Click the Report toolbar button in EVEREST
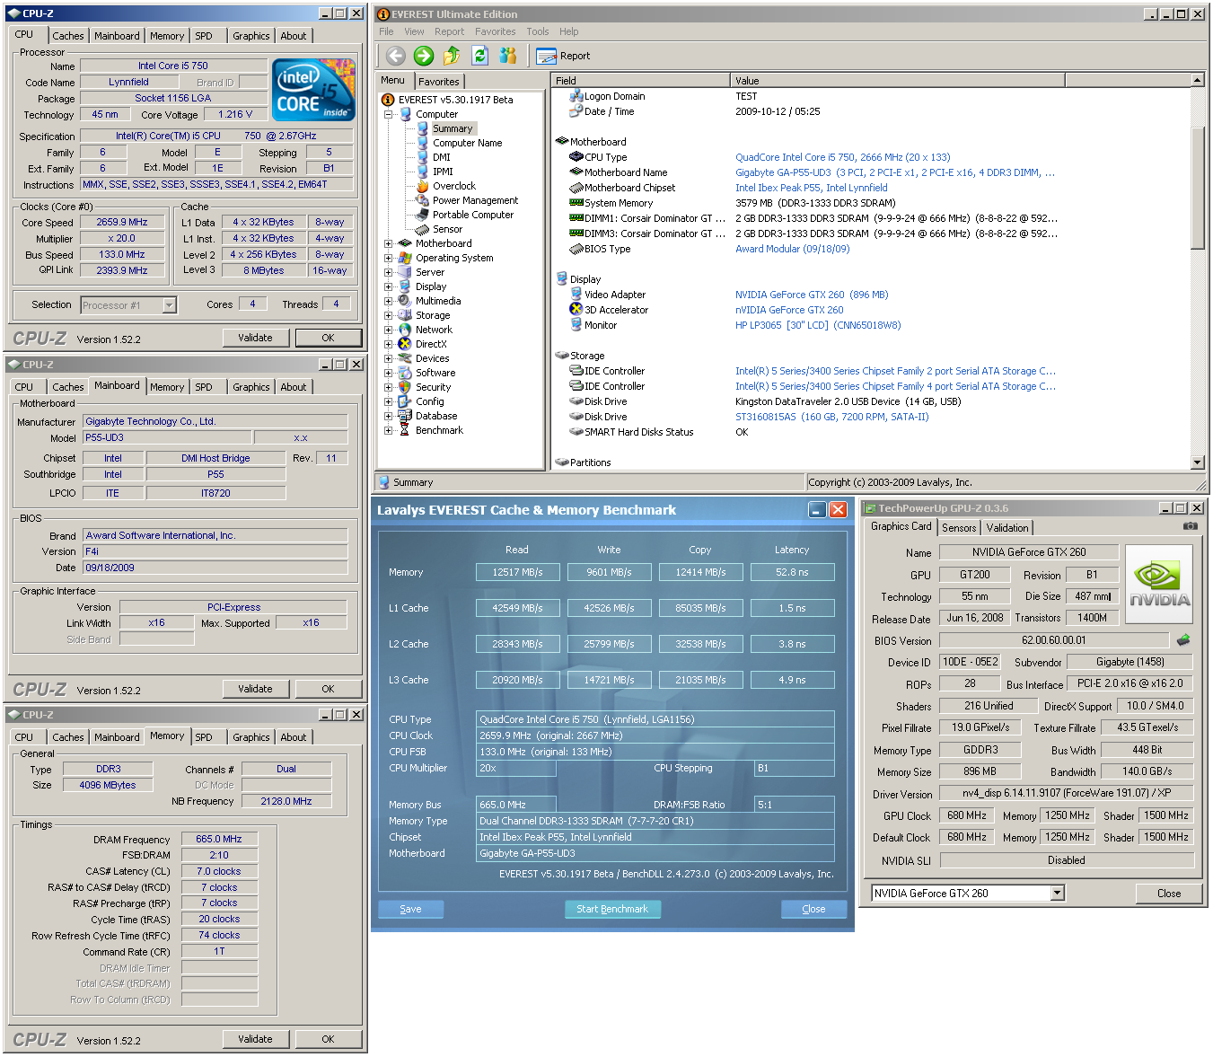The height and width of the screenshot is (1057, 1213). click(563, 56)
